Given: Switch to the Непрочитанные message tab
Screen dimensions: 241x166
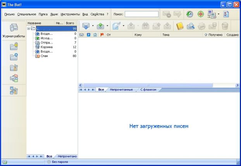Looking at the screenshot, I should coord(120,90).
